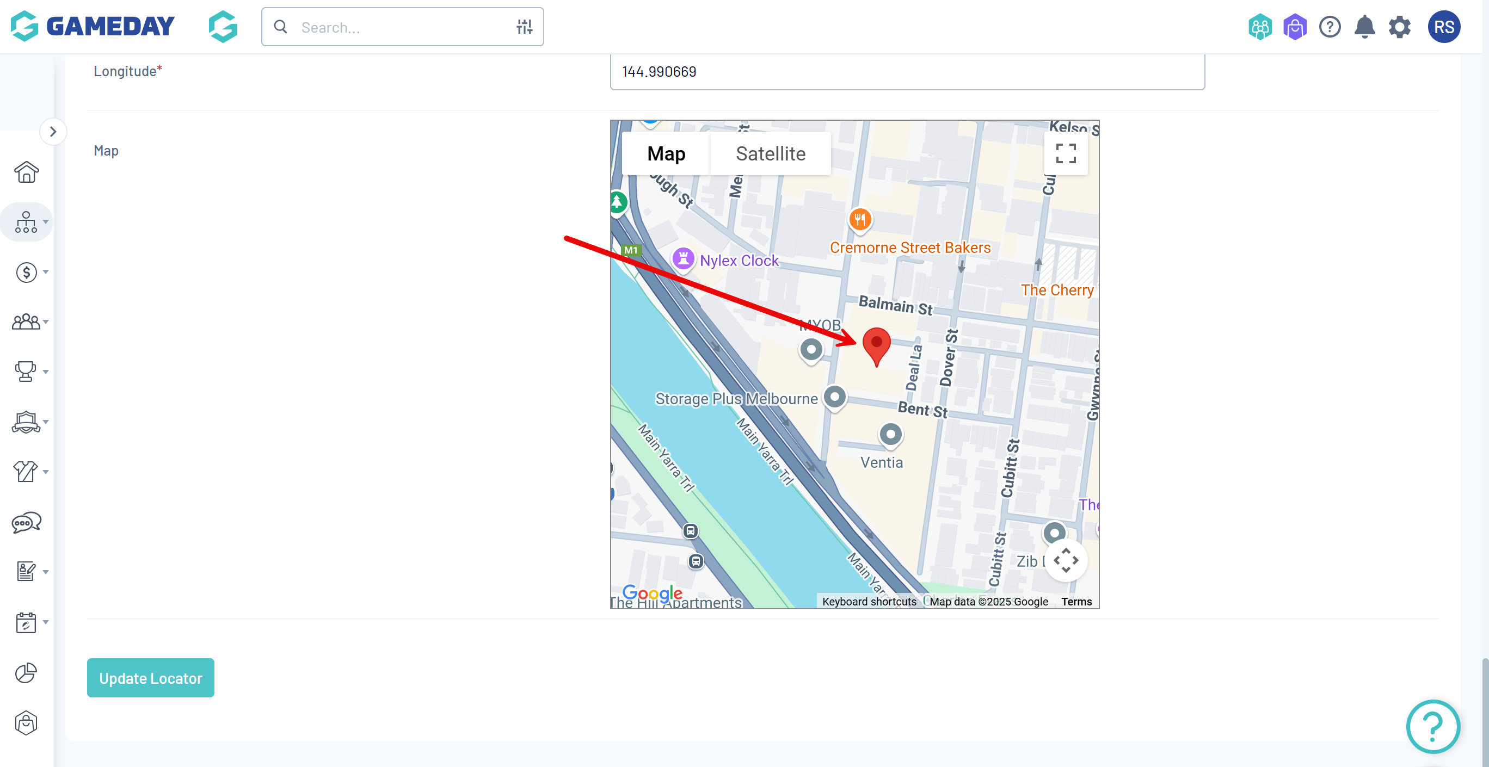Click the Update Locator button
Image resolution: width=1489 pixels, height=767 pixels.
(x=150, y=677)
